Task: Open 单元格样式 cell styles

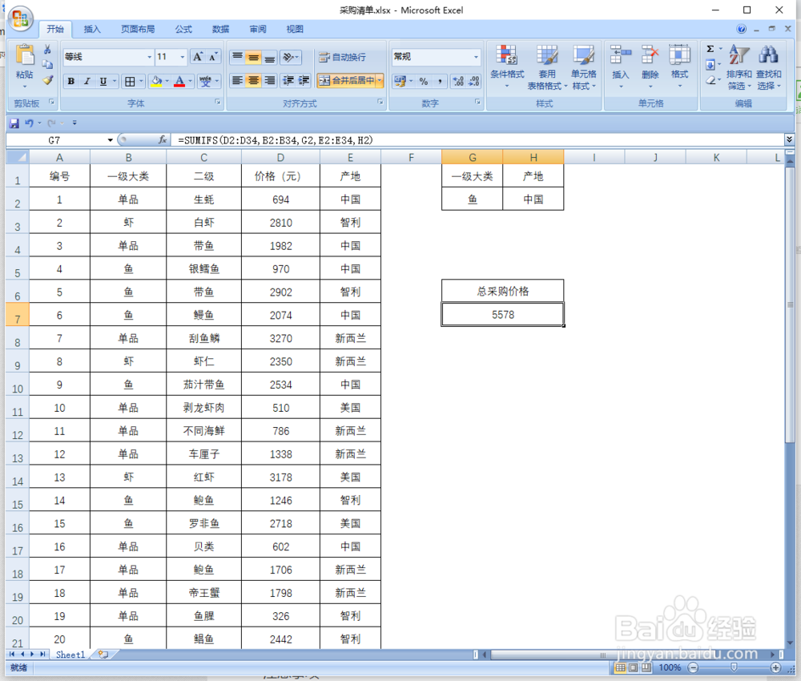Action: click(583, 66)
